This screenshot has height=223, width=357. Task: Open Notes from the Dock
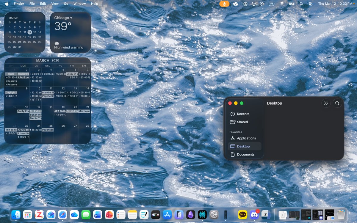click(132, 214)
